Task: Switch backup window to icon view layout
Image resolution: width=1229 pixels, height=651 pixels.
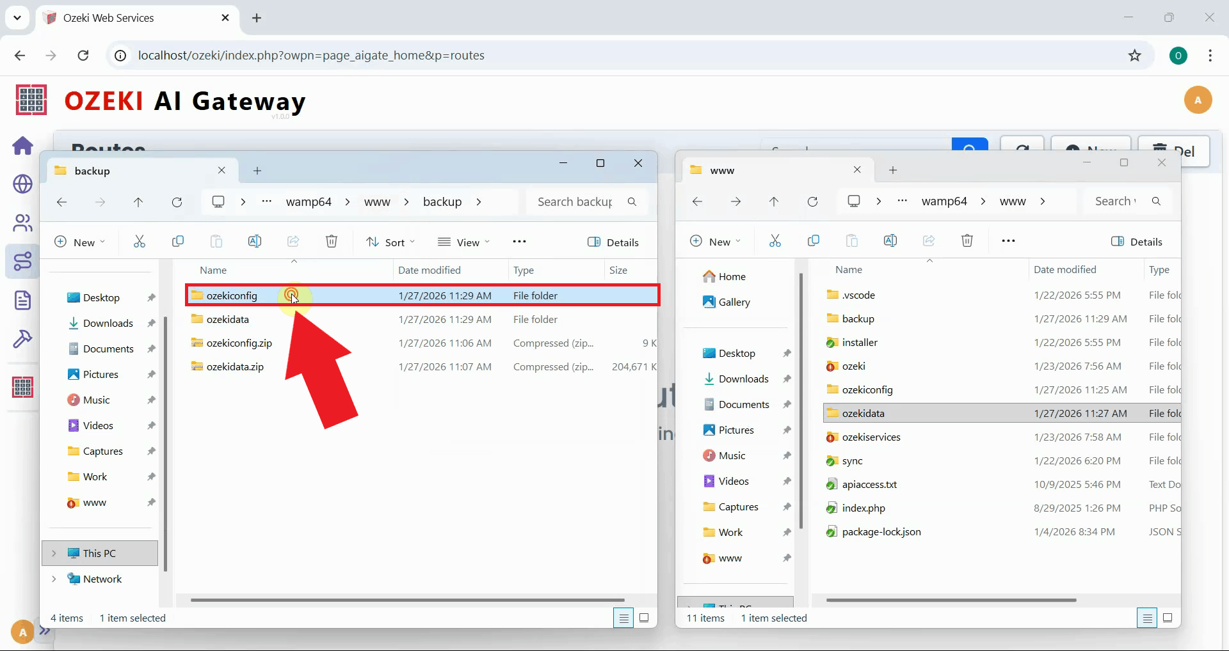Action: 645,618
